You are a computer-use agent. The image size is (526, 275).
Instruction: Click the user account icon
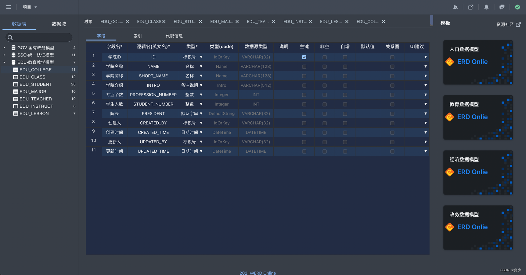tap(455, 7)
